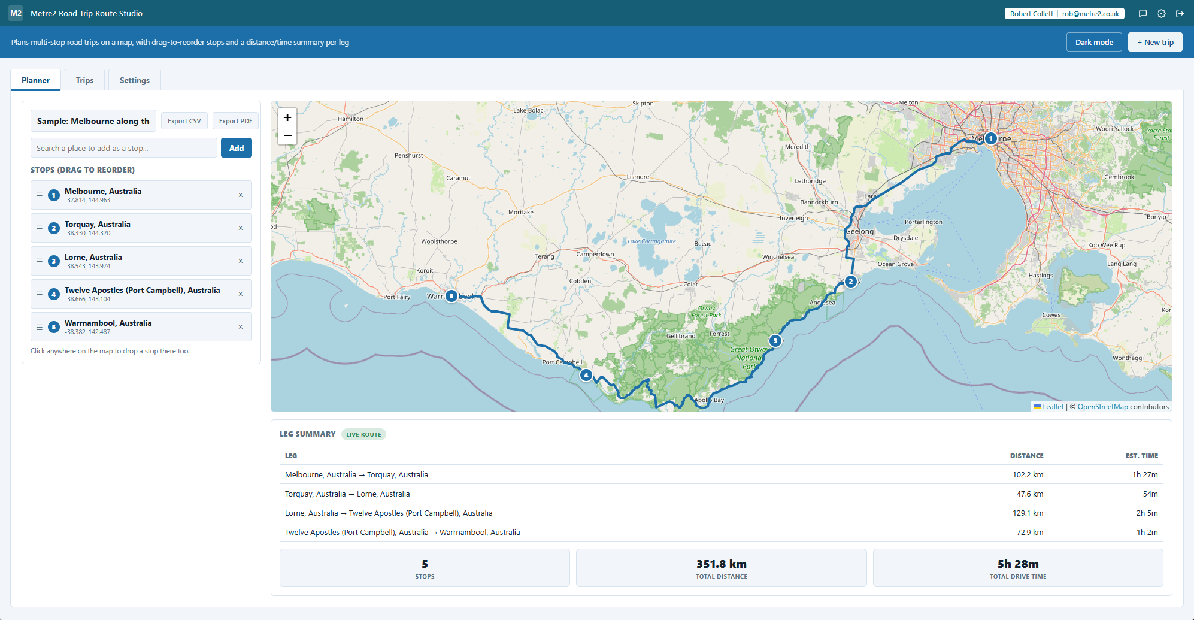Switch to the Trips tab
This screenshot has width=1194, height=620.
tap(84, 80)
